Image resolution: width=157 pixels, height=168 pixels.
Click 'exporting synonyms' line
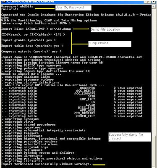[x=20, y=119]
